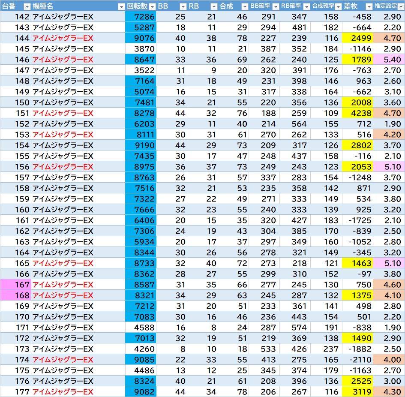Click 差枚 value -1725 in row 161
405x397 pixels.
coord(357,220)
